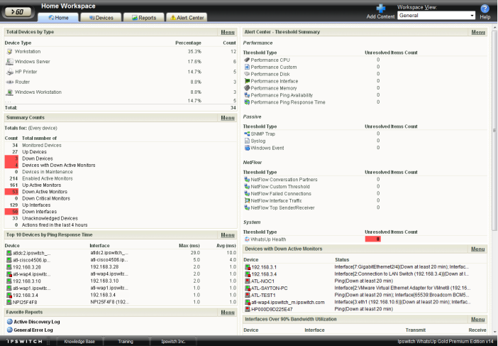Image resolution: width=498 pixels, height=346 pixels.
Task: Click the Router device icon
Action: (9, 82)
